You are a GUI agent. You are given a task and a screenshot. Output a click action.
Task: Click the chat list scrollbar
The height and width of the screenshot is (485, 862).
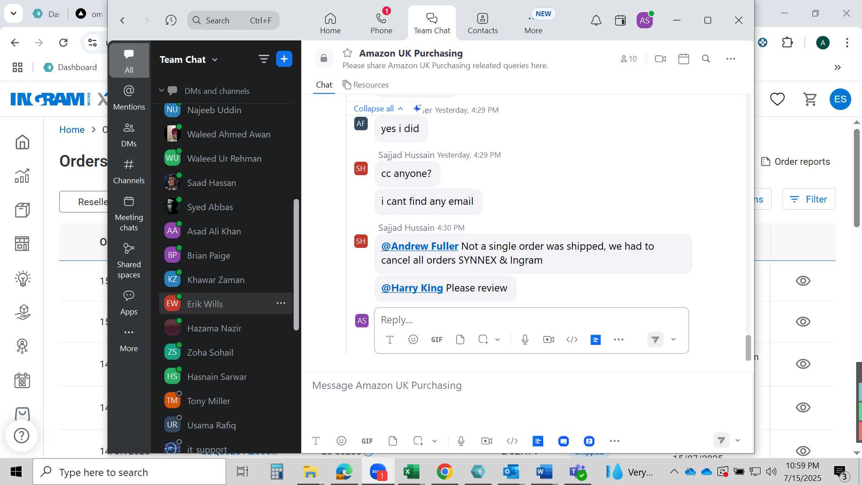(296, 265)
